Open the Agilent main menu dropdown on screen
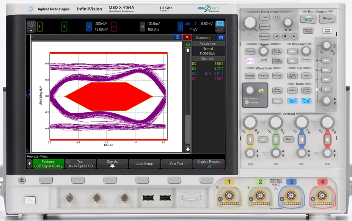The width and height of the screenshot is (352, 221). click(x=31, y=27)
